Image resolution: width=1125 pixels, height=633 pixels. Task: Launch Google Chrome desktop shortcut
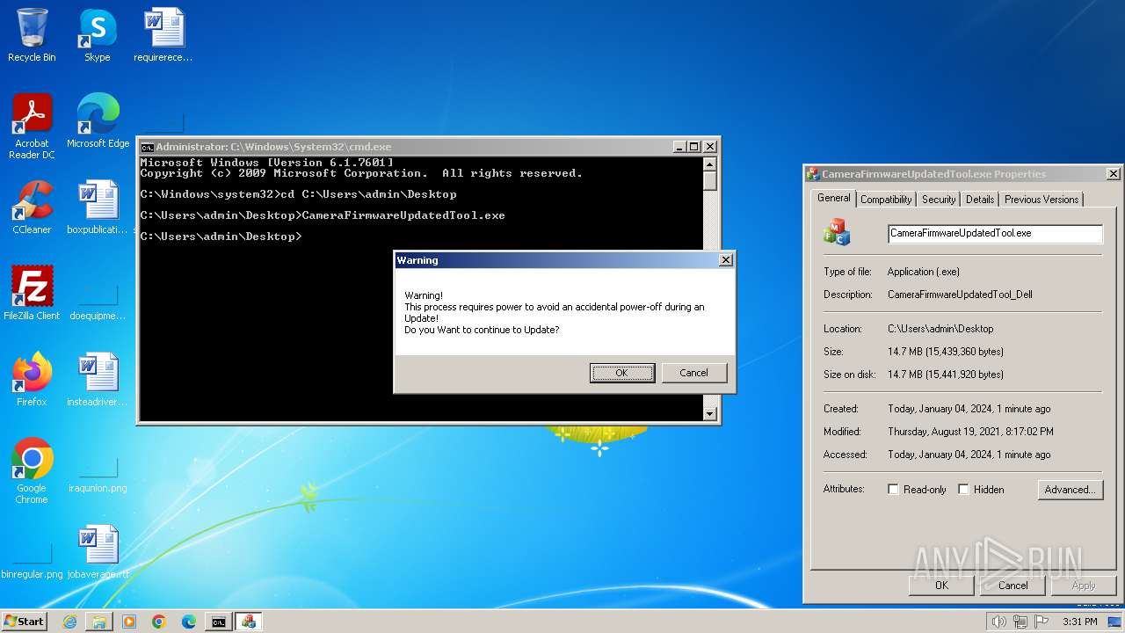click(x=32, y=470)
